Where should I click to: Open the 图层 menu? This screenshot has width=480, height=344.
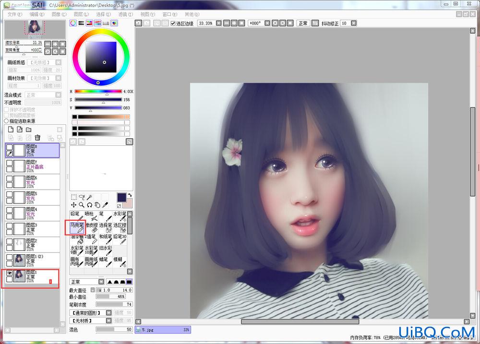(81, 14)
